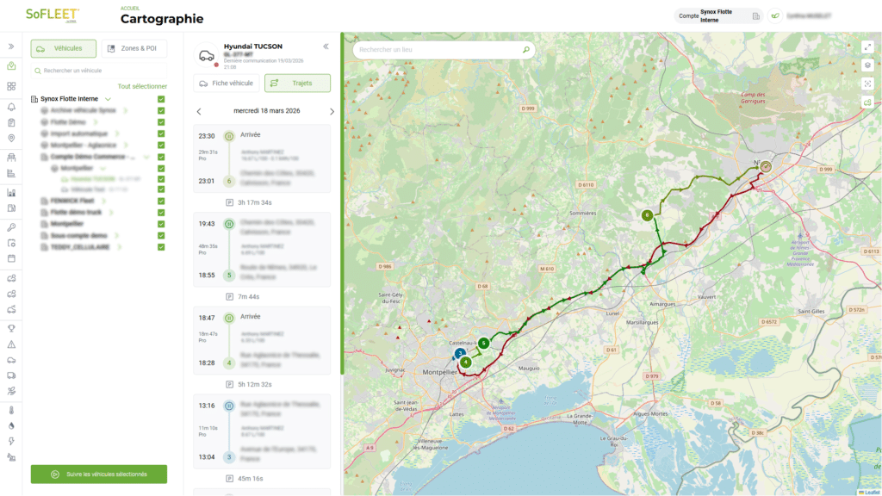
Task: Open the map (Cartographie) sidebar icon
Action: click(11, 66)
